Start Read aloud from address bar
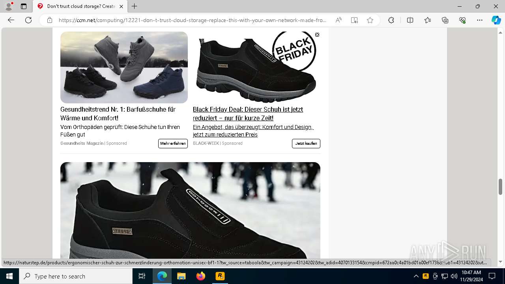Image resolution: width=505 pixels, height=284 pixels. [339, 20]
